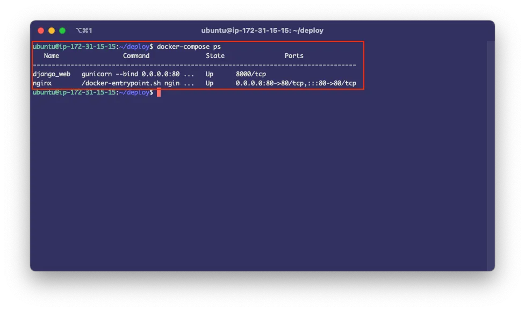Close the terminal window with the red button
Image resolution: width=525 pixels, height=311 pixels.
[41, 31]
